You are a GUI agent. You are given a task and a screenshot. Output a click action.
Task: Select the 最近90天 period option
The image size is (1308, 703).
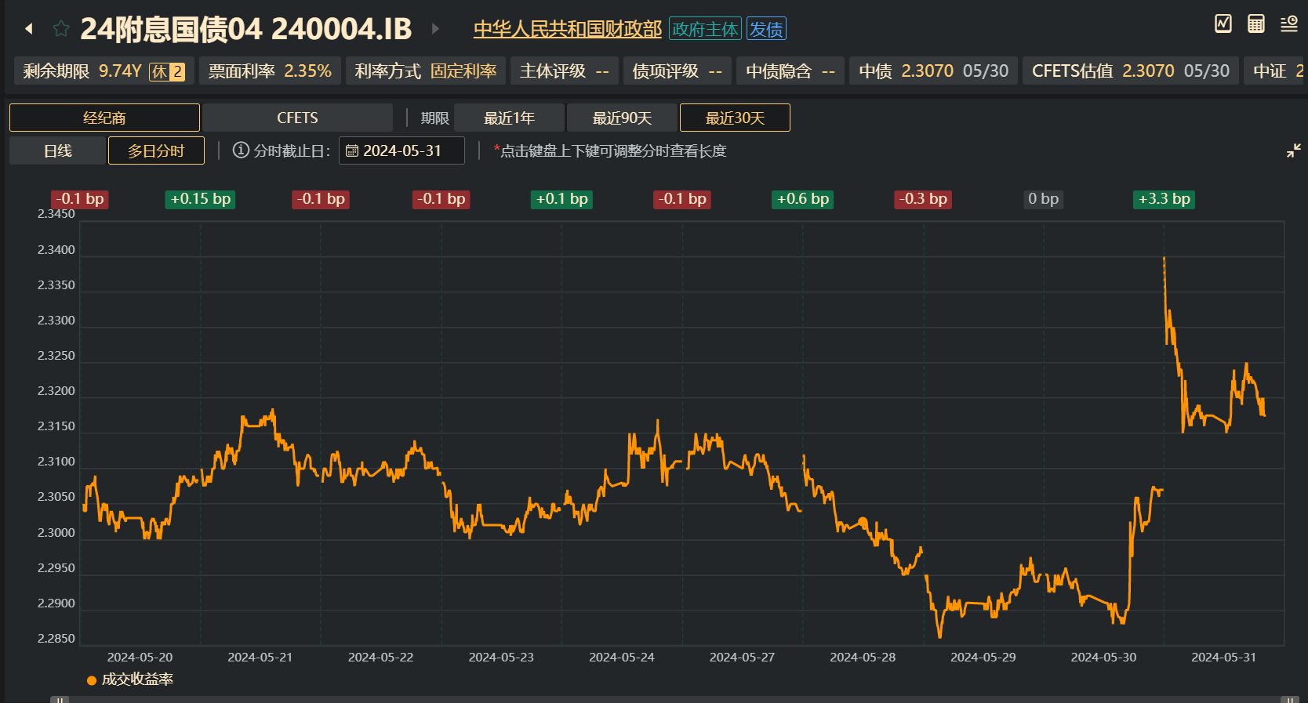pyautogui.click(x=622, y=118)
